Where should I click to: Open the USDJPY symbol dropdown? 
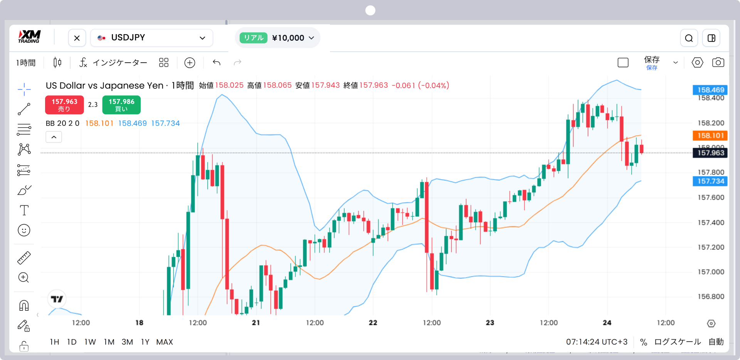(152, 38)
